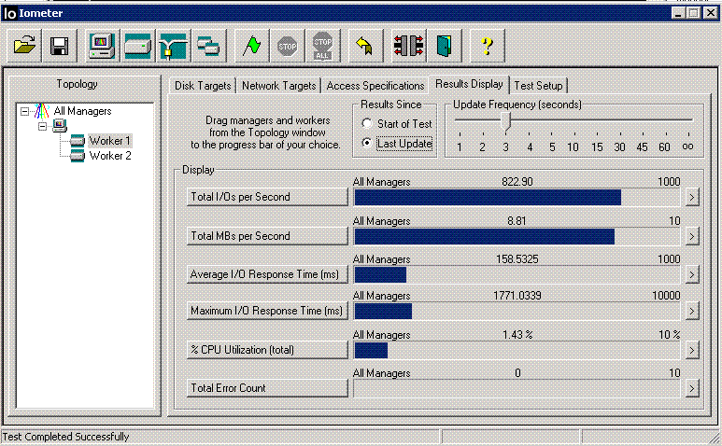Collapse the All Managers tree node
722x446 pixels.
pos(24,111)
